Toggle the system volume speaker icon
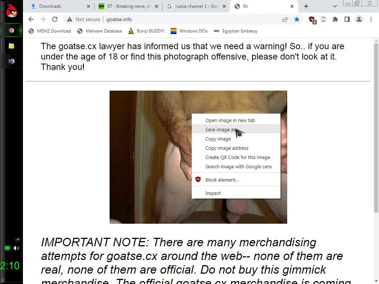 tap(16, 248)
